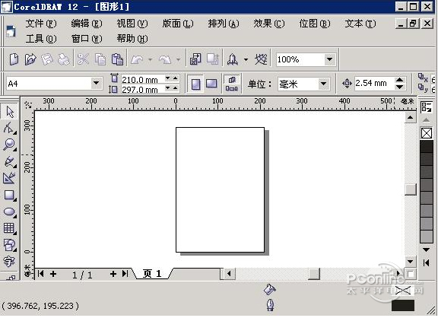Open the units 毫米 dropdown
This screenshot has height=318, width=438.
[323, 84]
